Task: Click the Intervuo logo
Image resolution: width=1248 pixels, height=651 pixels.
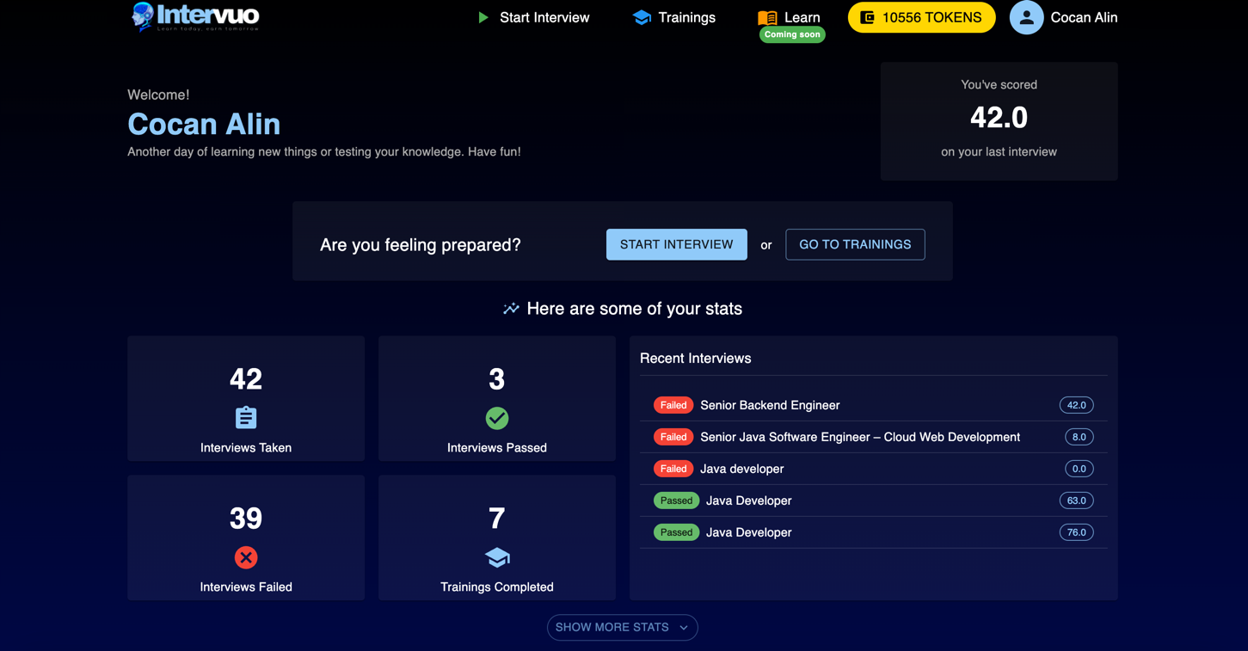Action: click(194, 16)
